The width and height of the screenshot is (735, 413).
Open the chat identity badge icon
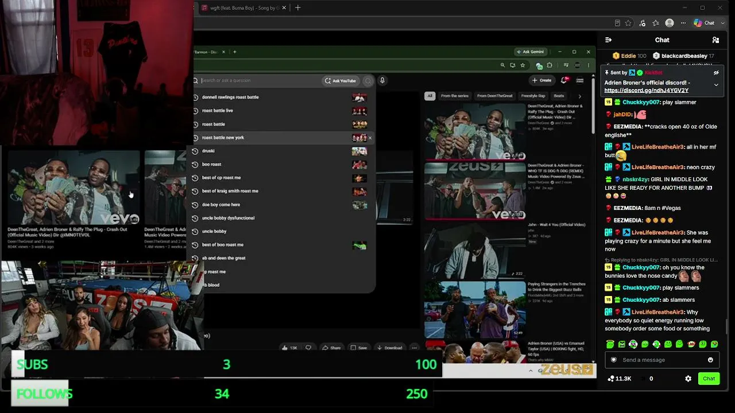pos(614,360)
